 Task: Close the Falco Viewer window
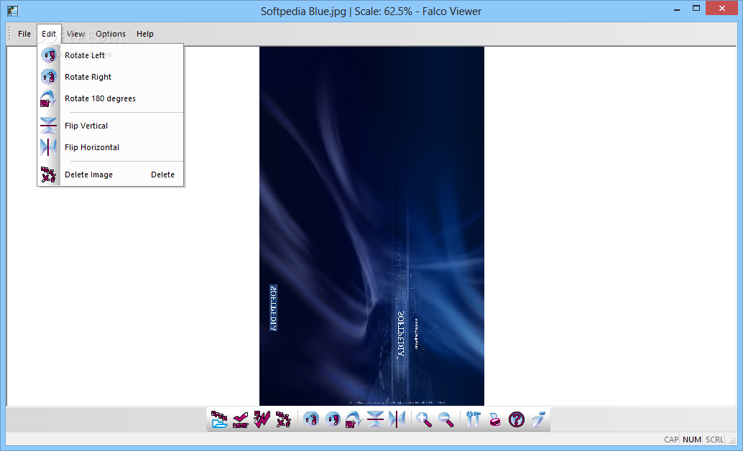click(x=721, y=9)
